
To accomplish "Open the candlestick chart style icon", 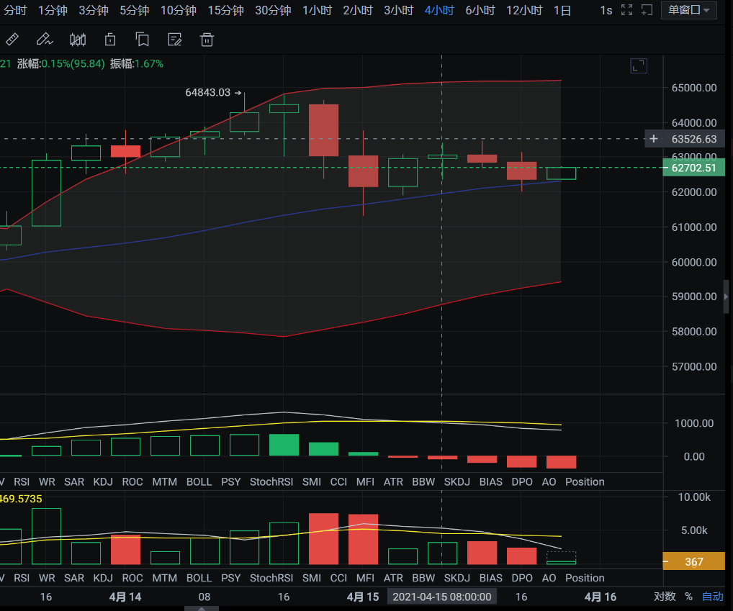I will [x=78, y=39].
